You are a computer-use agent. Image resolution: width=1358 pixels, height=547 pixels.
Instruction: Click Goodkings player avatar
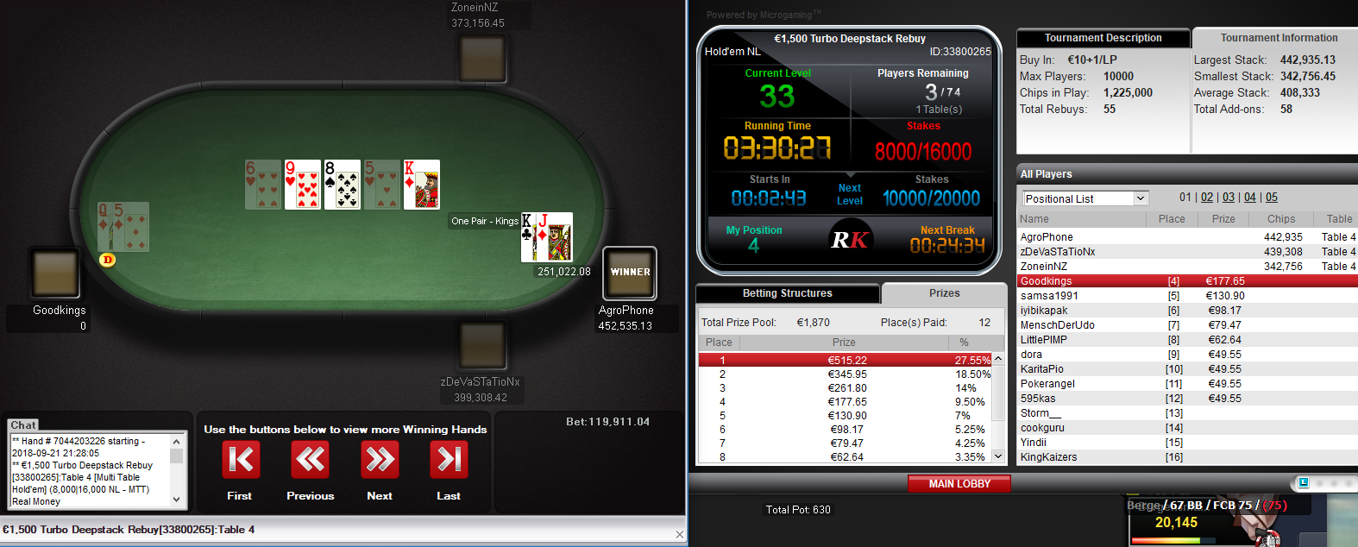click(x=56, y=273)
